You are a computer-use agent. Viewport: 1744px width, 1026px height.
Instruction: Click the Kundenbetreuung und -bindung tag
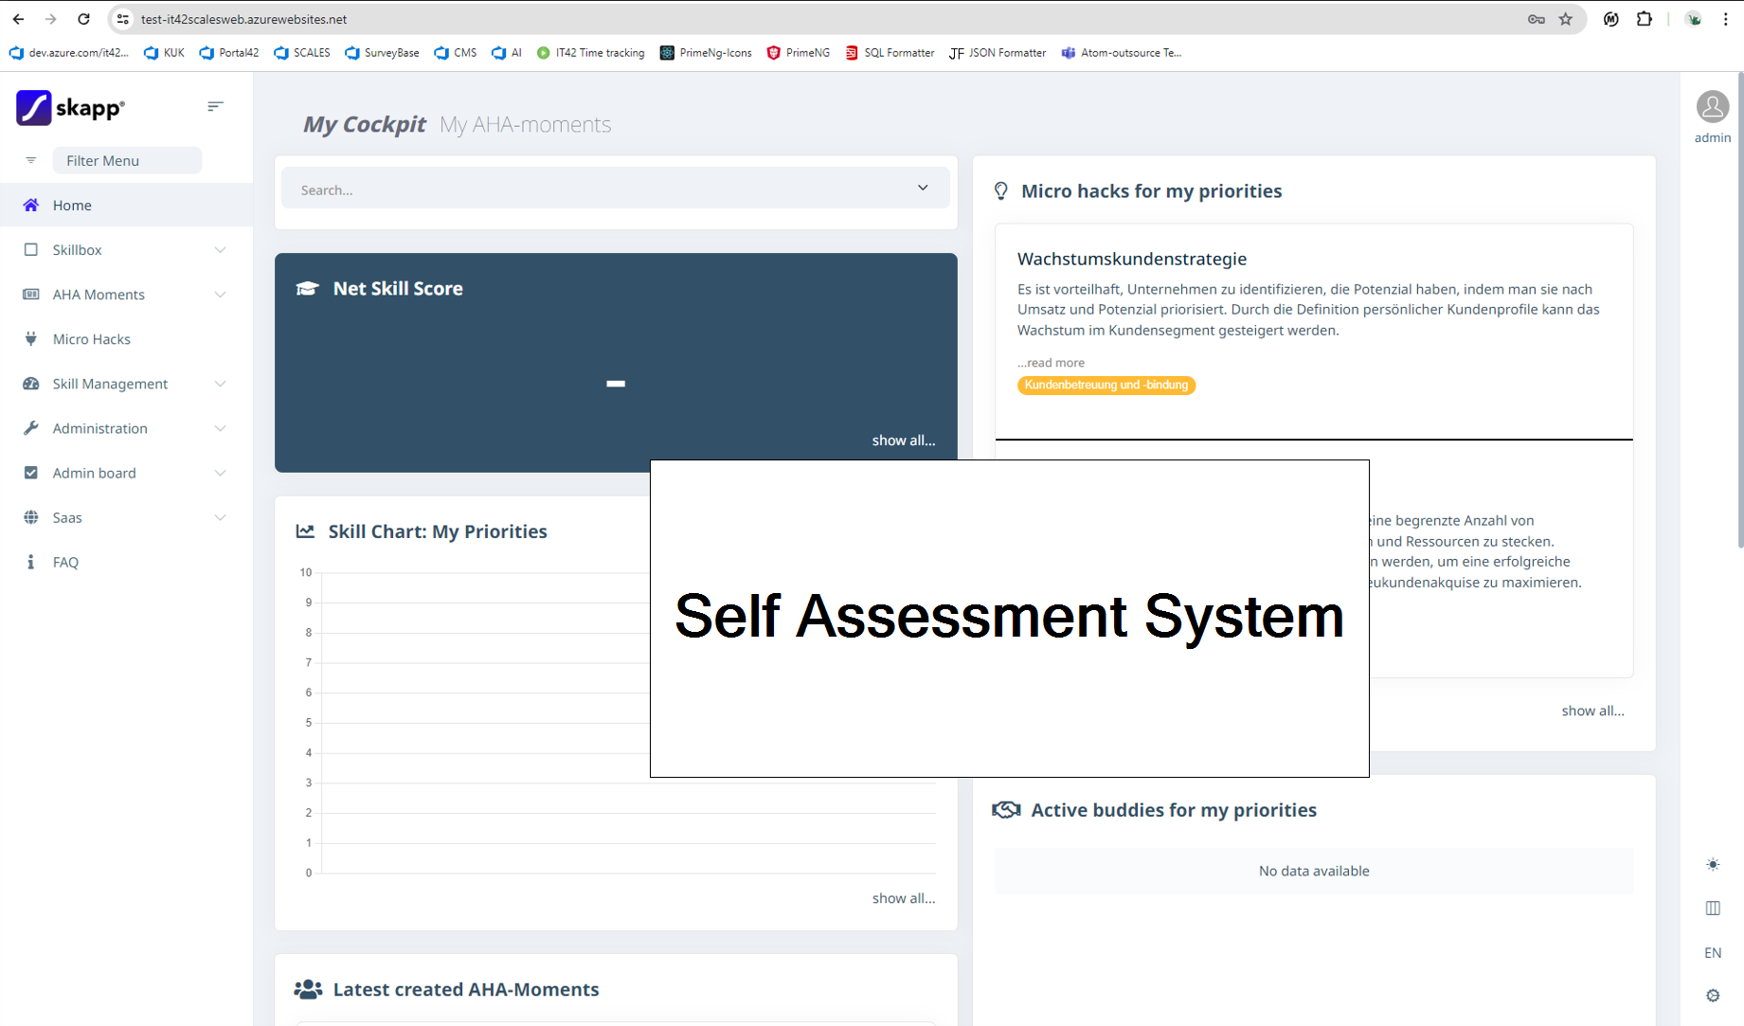pyautogui.click(x=1106, y=385)
